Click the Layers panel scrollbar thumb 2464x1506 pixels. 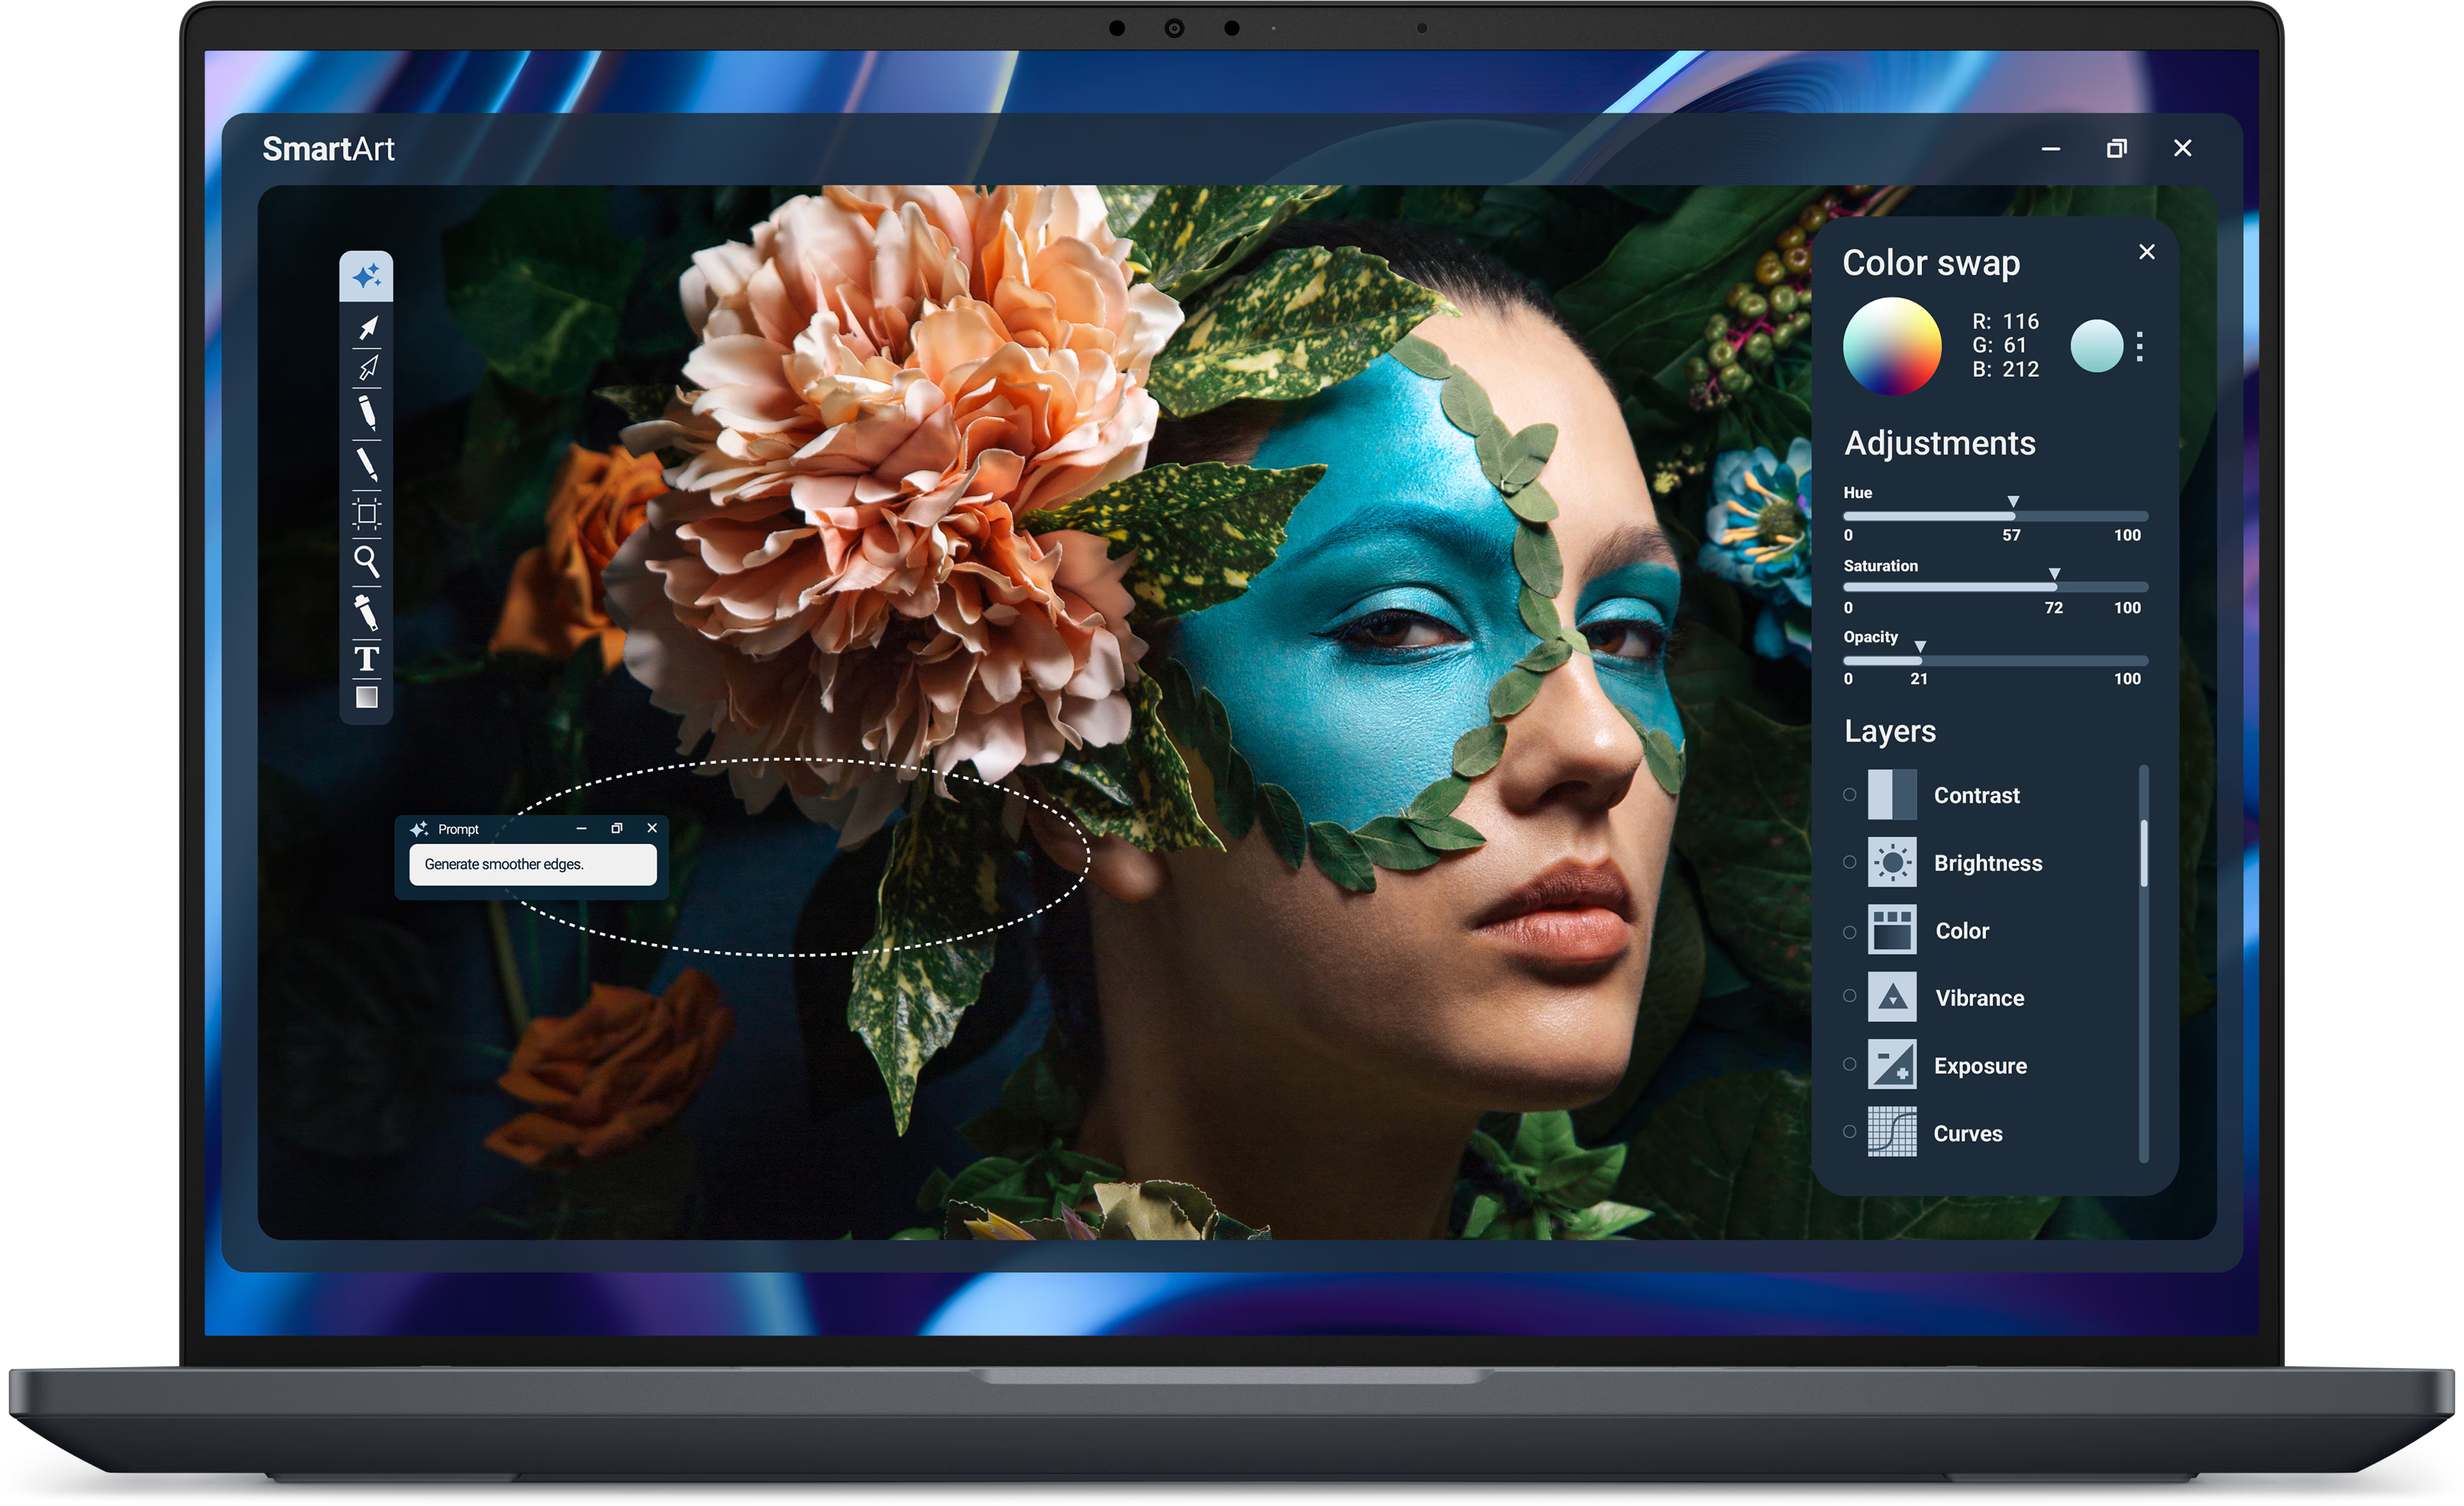point(2143,853)
